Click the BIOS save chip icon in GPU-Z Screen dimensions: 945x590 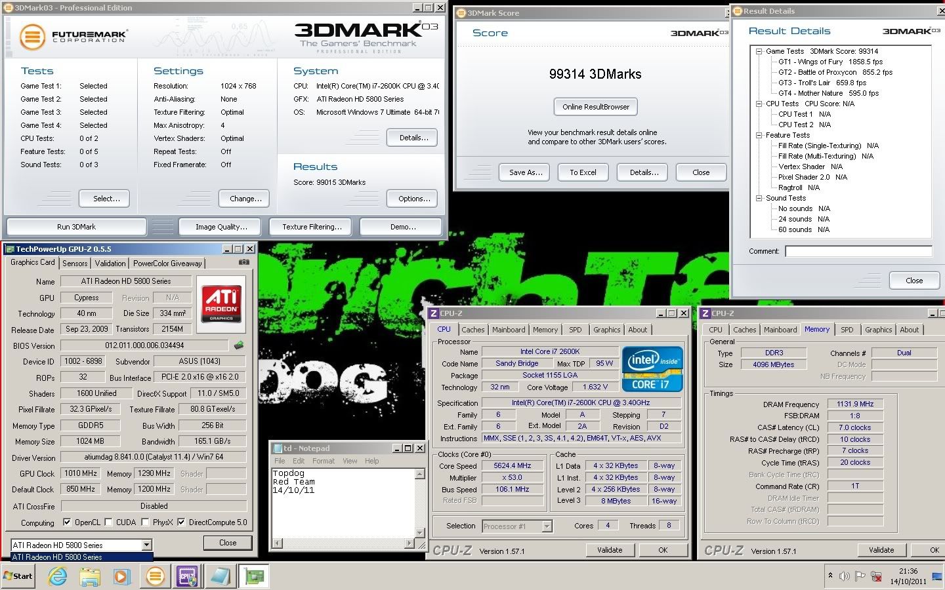pyautogui.click(x=239, y=345)
